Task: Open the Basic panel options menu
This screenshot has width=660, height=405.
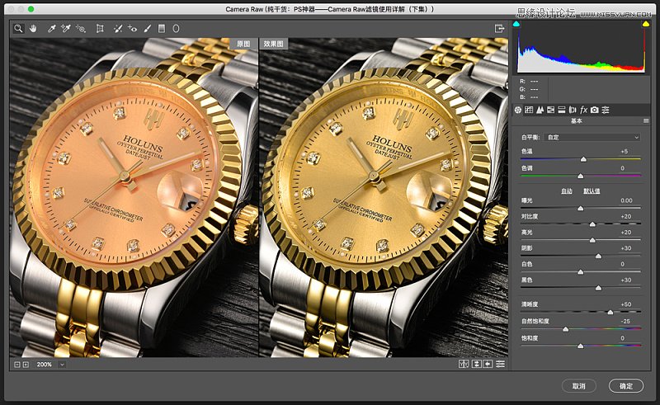Action: (646, 121)
